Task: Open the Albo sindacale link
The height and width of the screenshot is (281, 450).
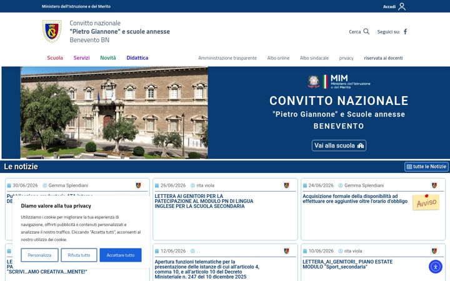Action: (x=314, y=58)
